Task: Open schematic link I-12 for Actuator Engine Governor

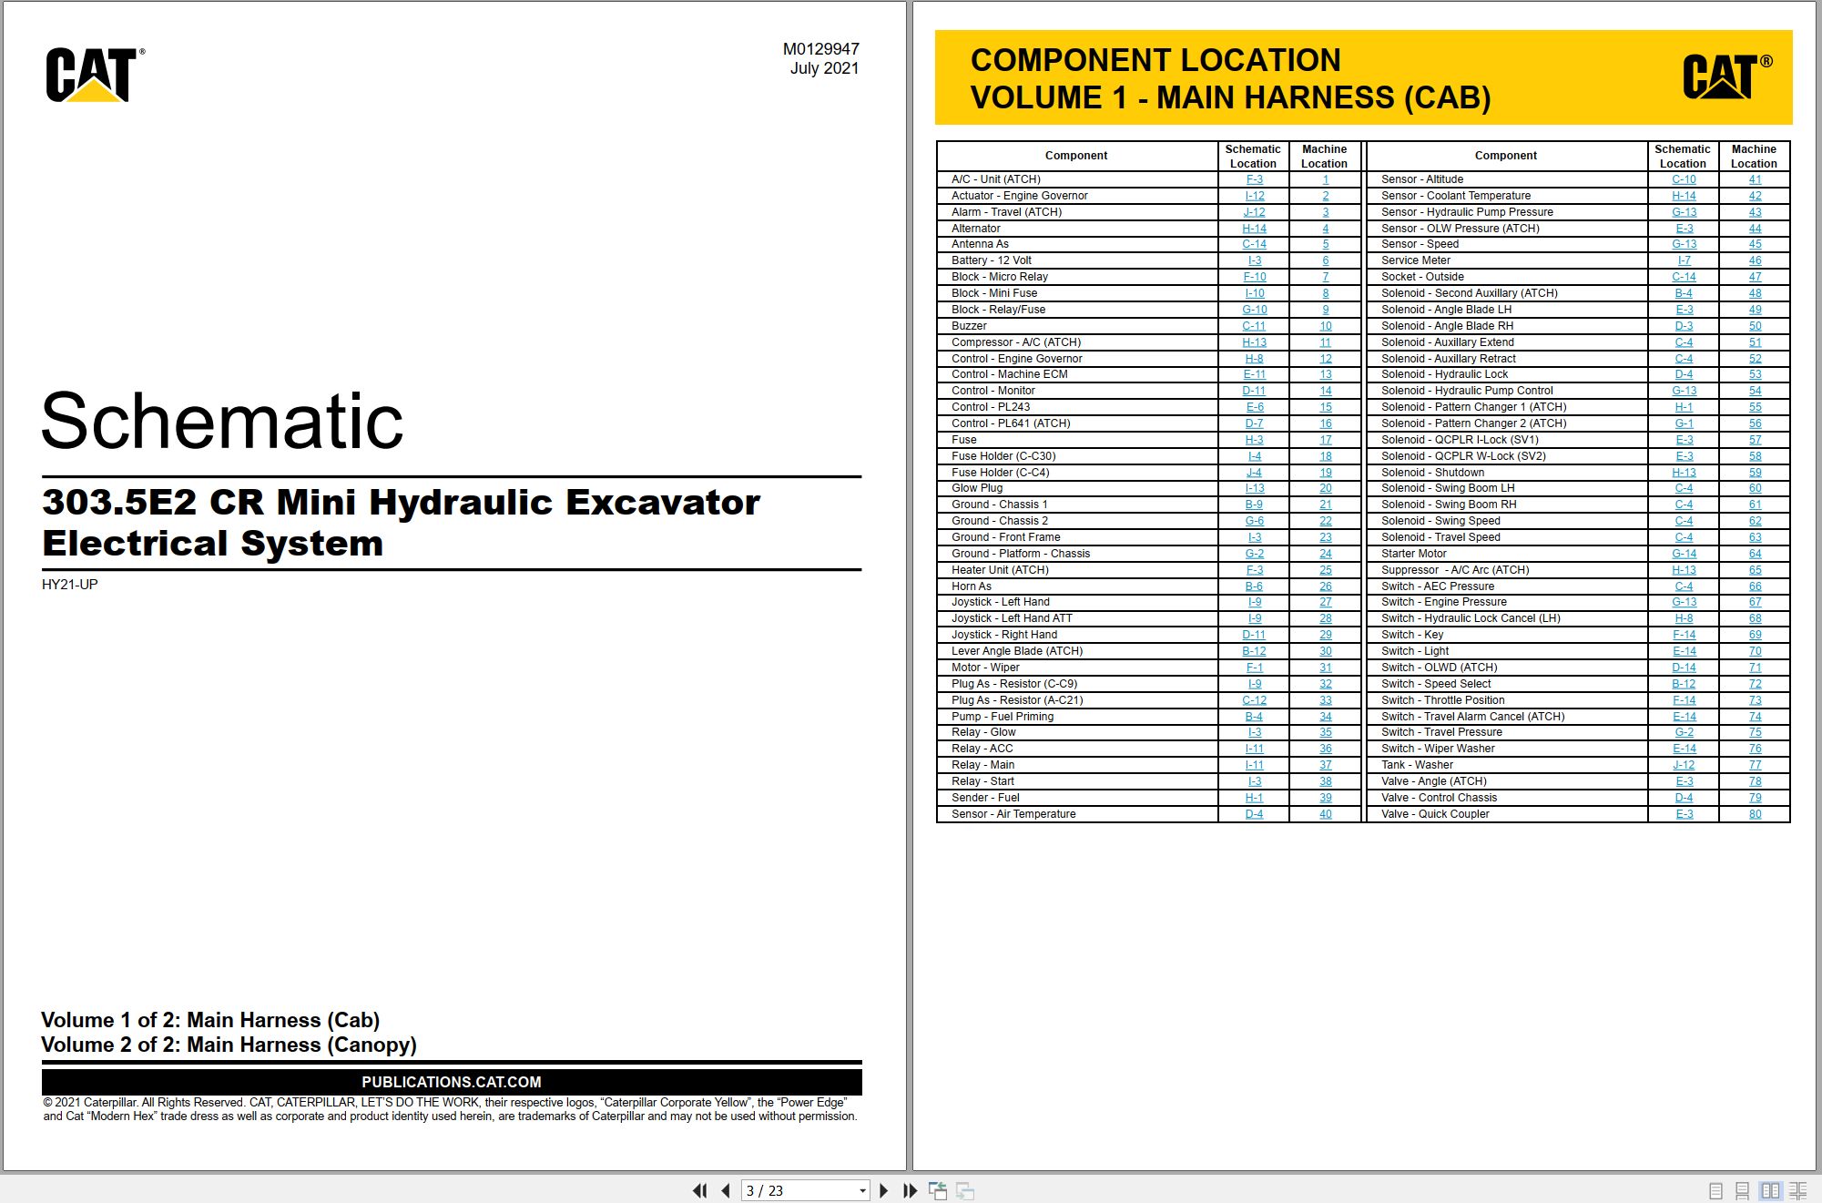Action: coord(1254,196)
